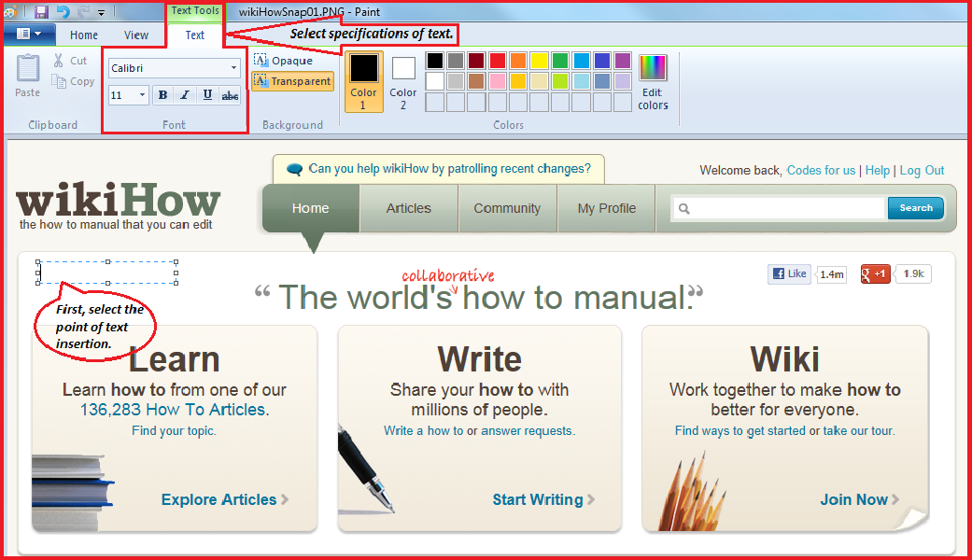Click inside the dashed text box on the canvas
The height and width of the screenshot is (560, 972).
point(107,273)
